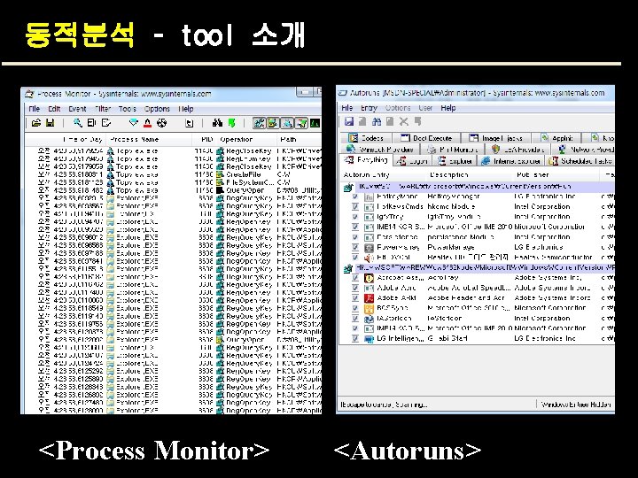638x478 pixels.
Task: Select the Everything tab in Autoruns
Action: (x=367, y=160)
